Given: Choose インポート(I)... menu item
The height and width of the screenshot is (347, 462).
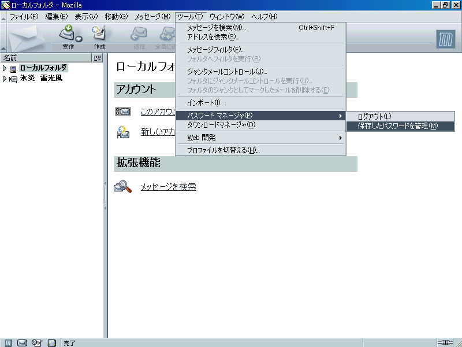Looking at the screenshot, I should click(261, 103).
